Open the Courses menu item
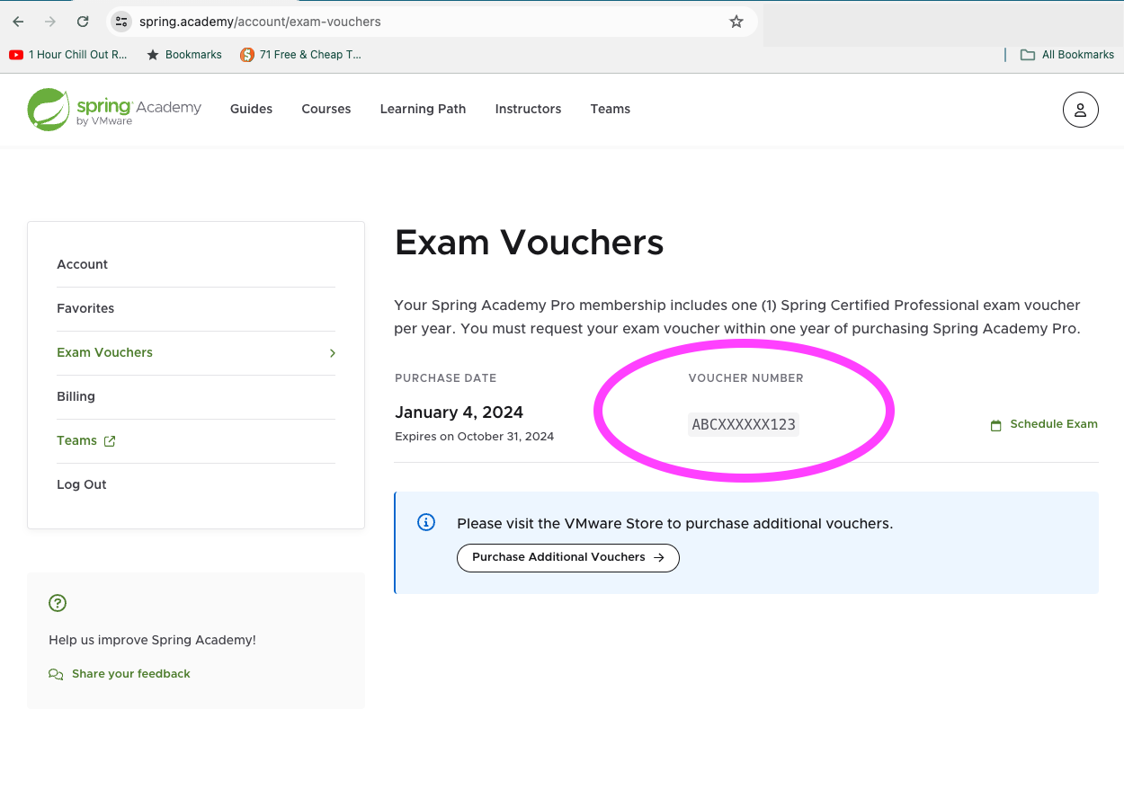Screen dimensions: 1124x807 pos(326,109)
